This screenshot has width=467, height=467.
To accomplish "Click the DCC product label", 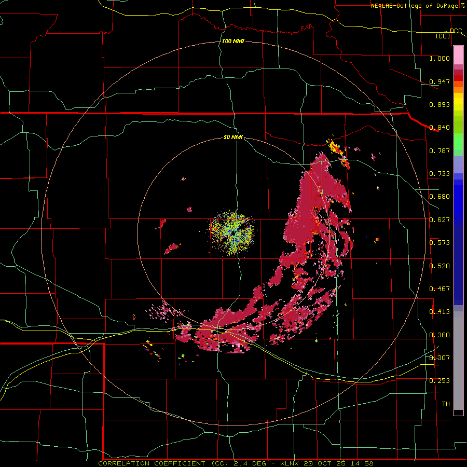I will pos(456,31).
